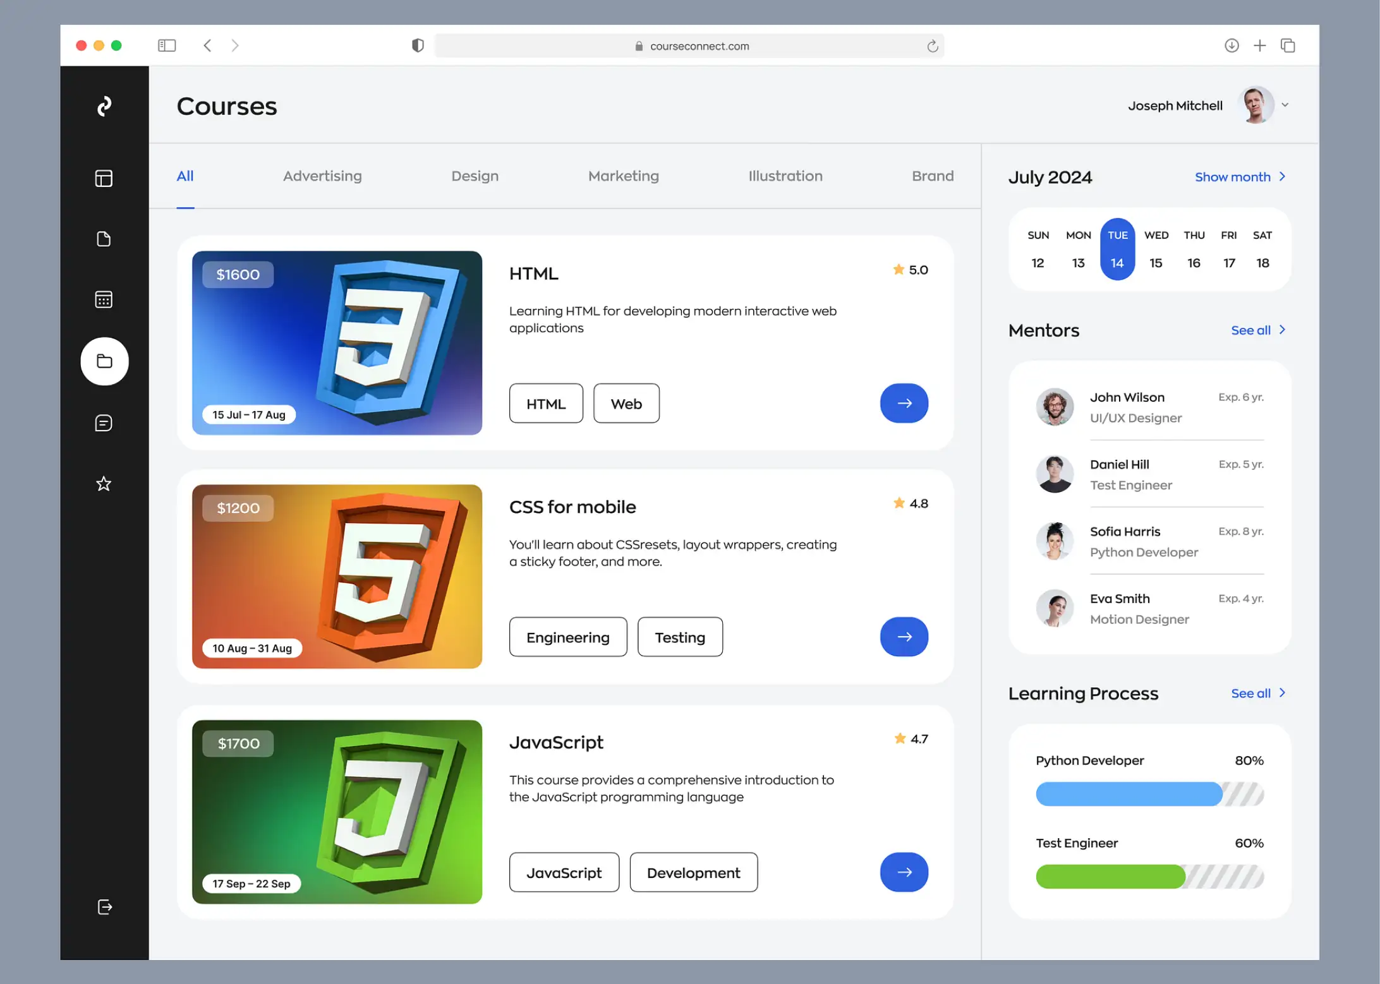Click the CSS for mobile course thumbnail
The width and height of the screenshot is (1380, 984).
337,577
